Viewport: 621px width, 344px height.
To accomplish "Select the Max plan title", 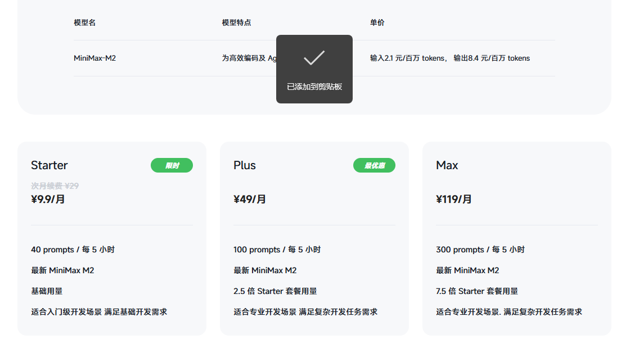I will click(x=447, y=165).
